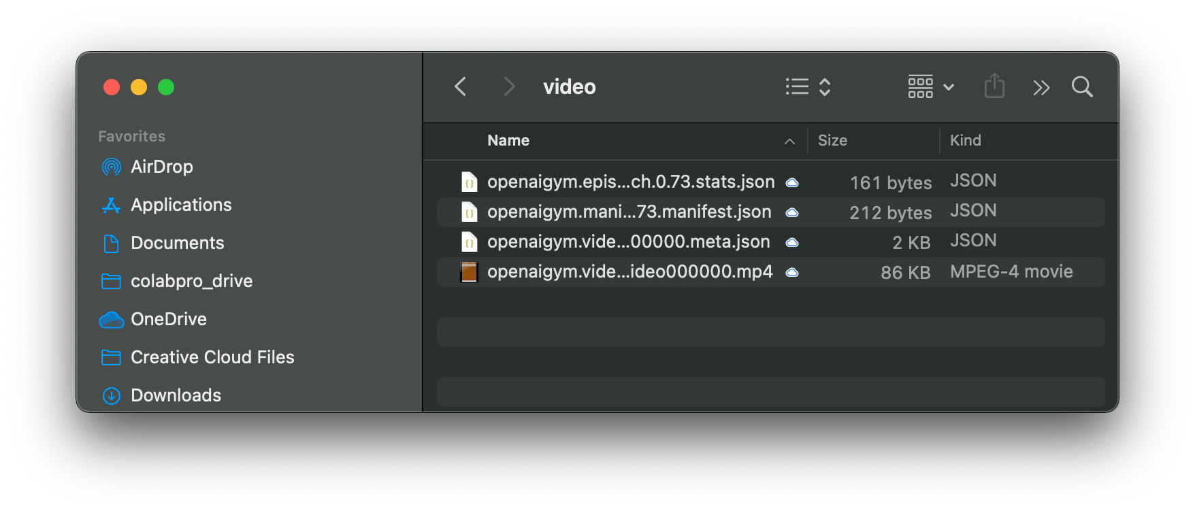Click the 2 KB size value
The image size is (1195, 513).
pos(911,243)
